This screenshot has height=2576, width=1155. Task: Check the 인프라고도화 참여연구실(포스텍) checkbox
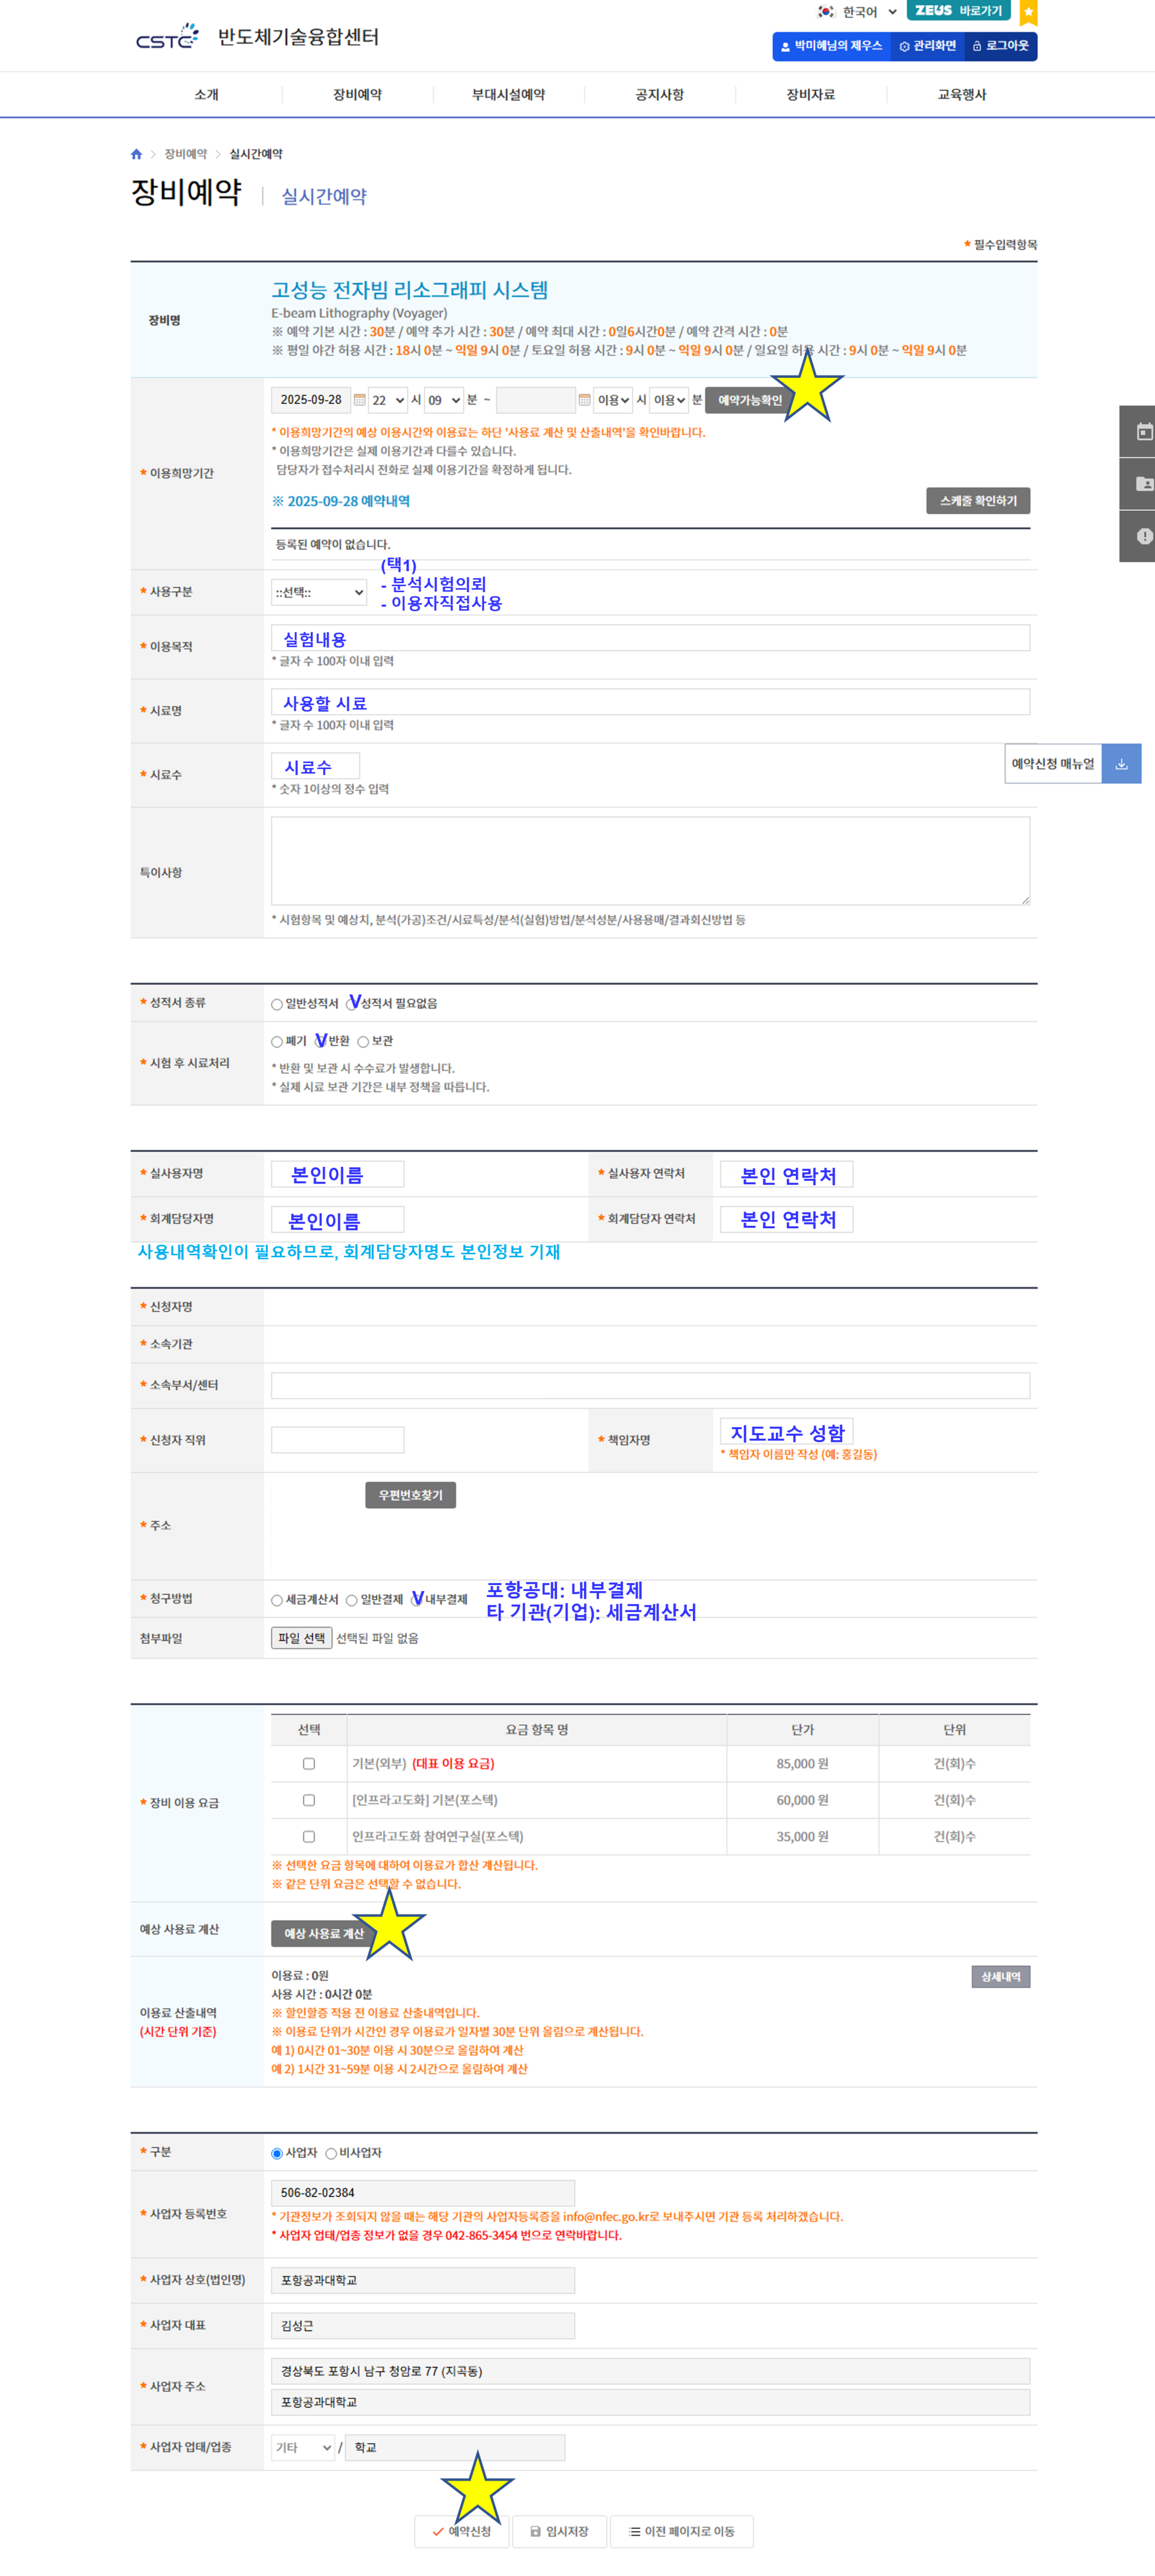point(309,1836)
